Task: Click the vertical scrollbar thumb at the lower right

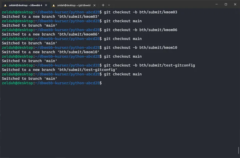Action: (238, 149)
